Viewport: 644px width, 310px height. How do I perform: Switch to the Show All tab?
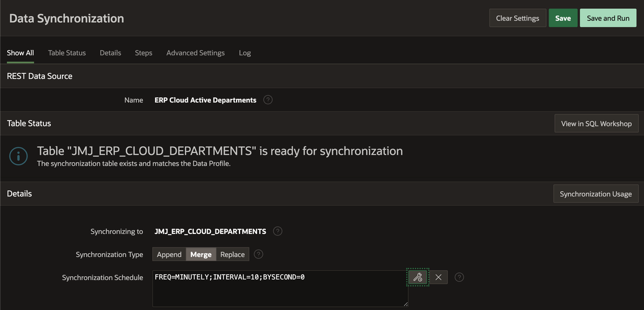click(x=20, y=53)
